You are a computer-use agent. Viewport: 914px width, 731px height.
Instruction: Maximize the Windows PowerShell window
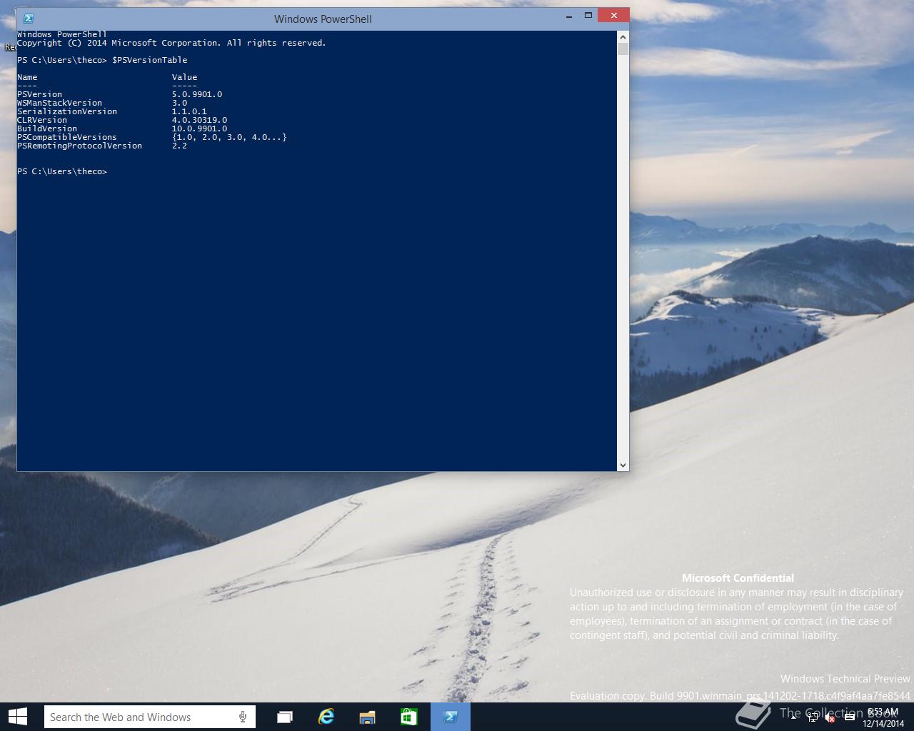[588, 16]
